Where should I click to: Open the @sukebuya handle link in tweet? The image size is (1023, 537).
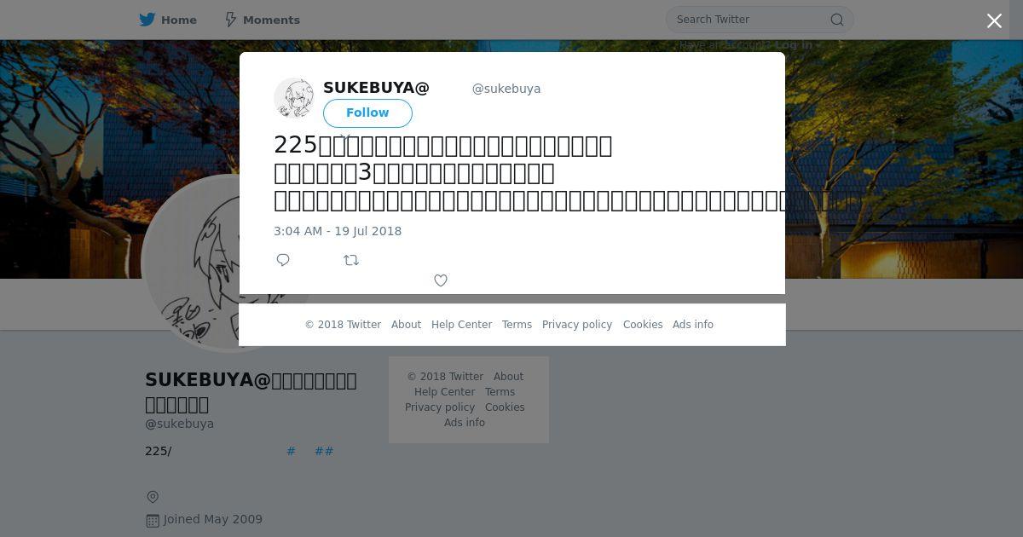[x=506, y=89]
